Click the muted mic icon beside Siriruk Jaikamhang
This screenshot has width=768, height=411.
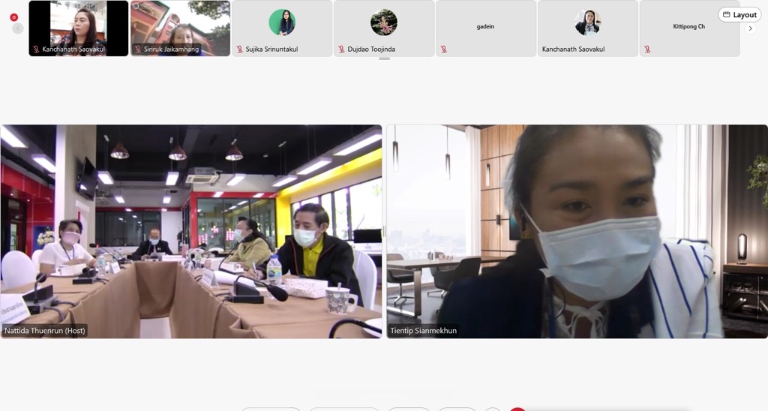(x=137, y=49)
